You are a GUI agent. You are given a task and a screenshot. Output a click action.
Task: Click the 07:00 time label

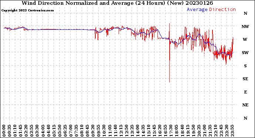71,131
